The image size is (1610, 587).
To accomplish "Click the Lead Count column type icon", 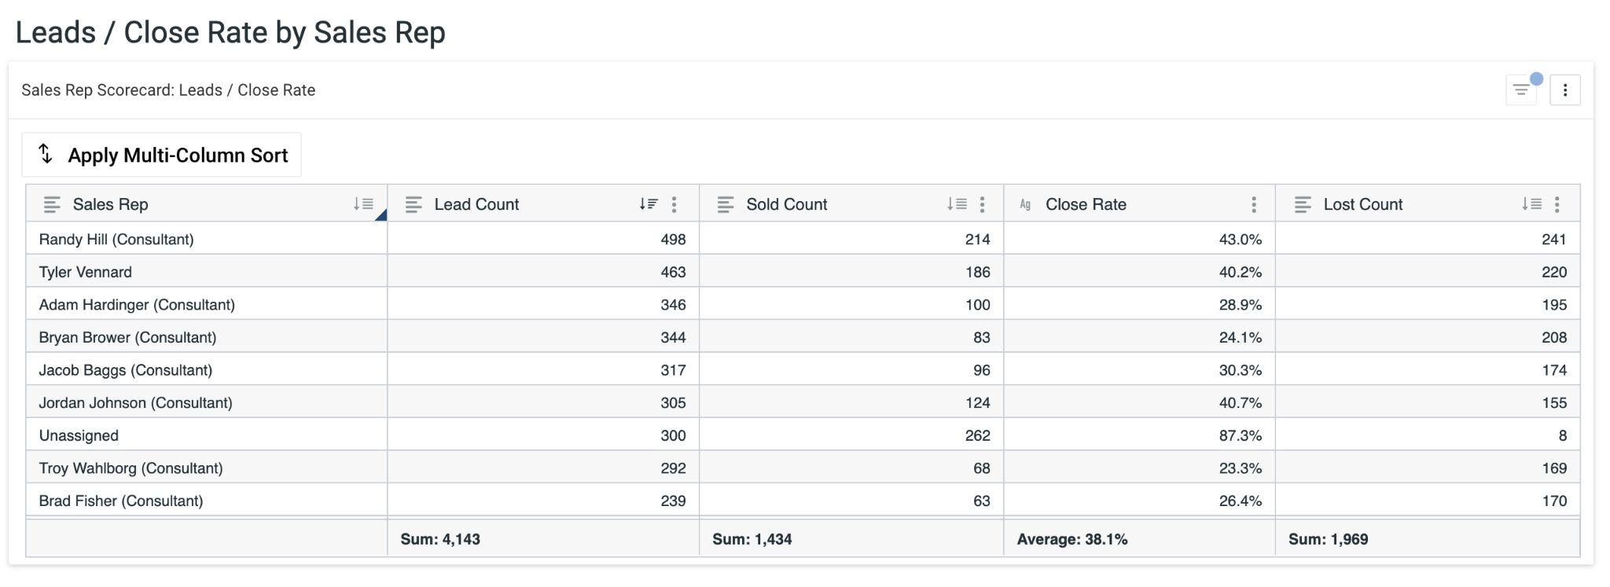I will (x=414, y=204).
